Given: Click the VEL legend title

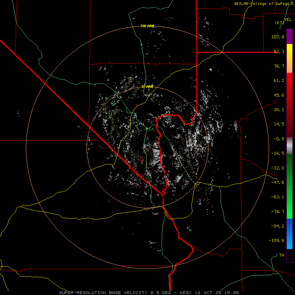Looking at the screenshot, I should (288, 20).
